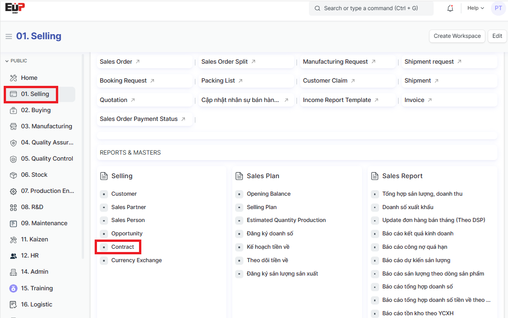Screen dimensions: 508x318
Task: Open the Help dropdown menu
Action: pyautogui.click(x=475, y=8)
